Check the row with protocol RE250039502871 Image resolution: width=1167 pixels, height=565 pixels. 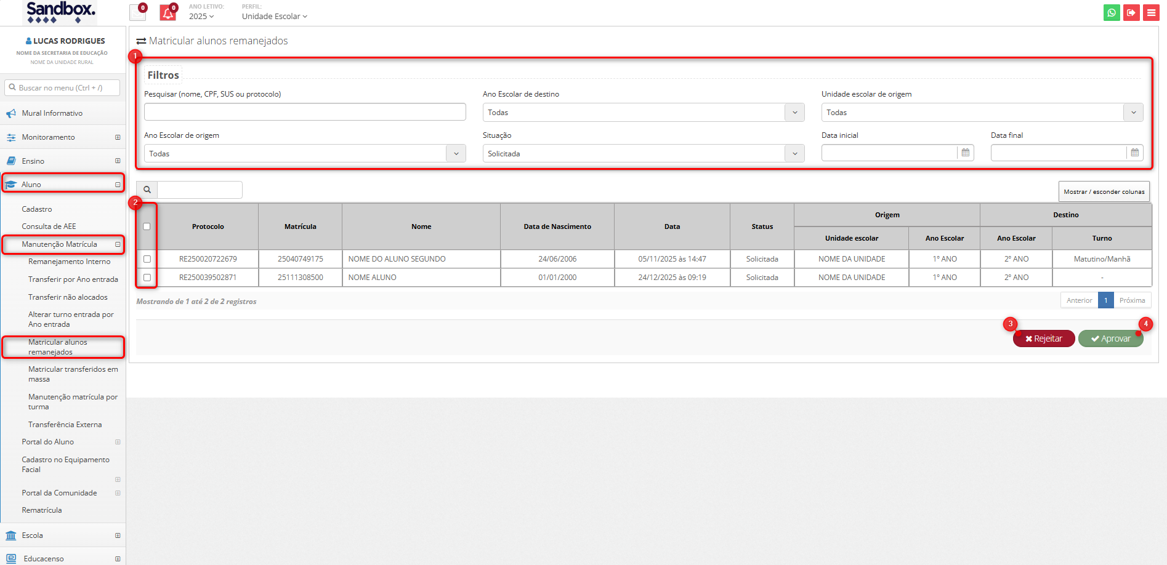[x=147, y=278]
